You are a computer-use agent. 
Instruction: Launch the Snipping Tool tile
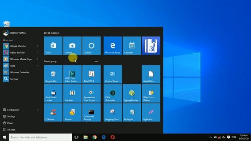(113, 112)
